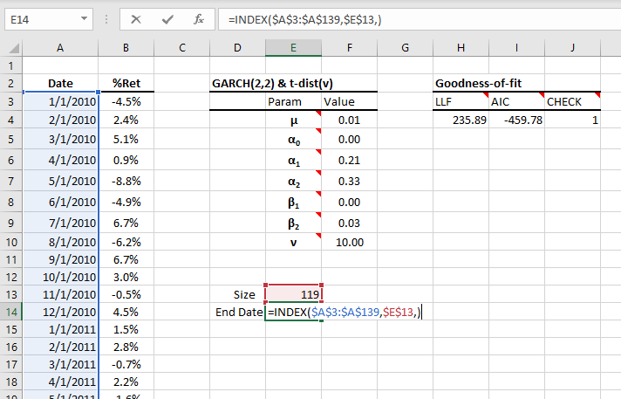Select the LLF value 235.89 cell
Viewport: 621px width, 399px height.
click(x=461, y=120)
